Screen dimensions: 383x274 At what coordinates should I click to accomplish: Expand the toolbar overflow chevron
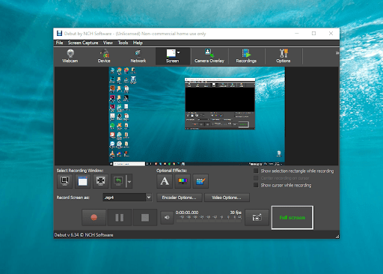click(x=337, y=52)
